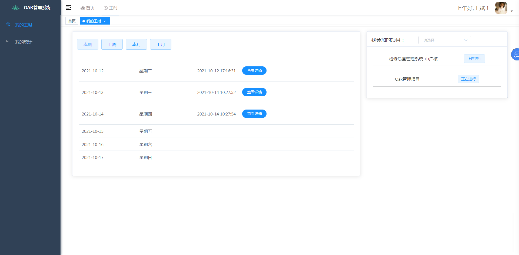The image size is (519, 255).
Task: Click the 我的统计 monitor icon
Action: tap(8, 42)
